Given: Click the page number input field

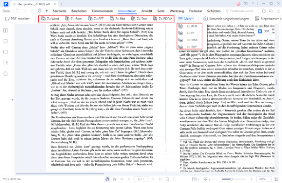Looking at the screenshot, I should [141, 179].
